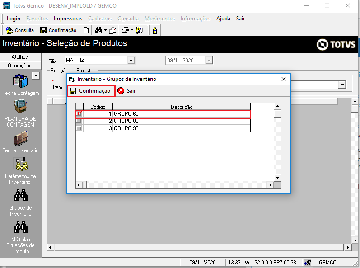Open the dropdown arrow beside printer icon
The image size is (360, 268).
(x=132, y=30)
